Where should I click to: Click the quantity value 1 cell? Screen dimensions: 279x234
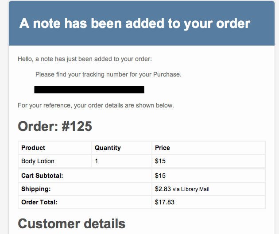[122, 161]
